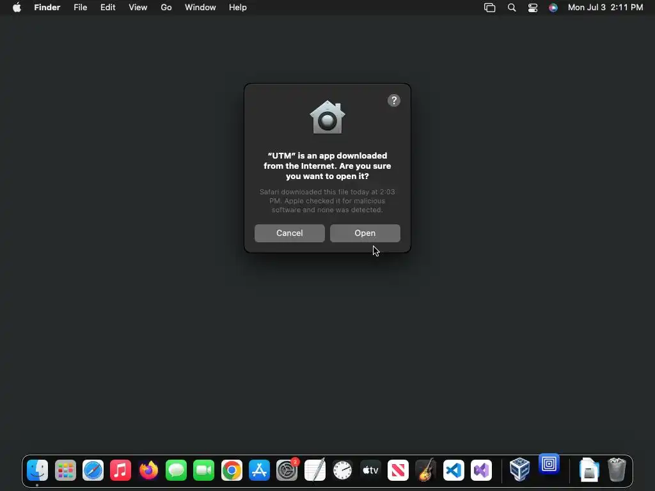Open the Help menu
This screenshot has height=491, width=655.
(x=238, y=7)
